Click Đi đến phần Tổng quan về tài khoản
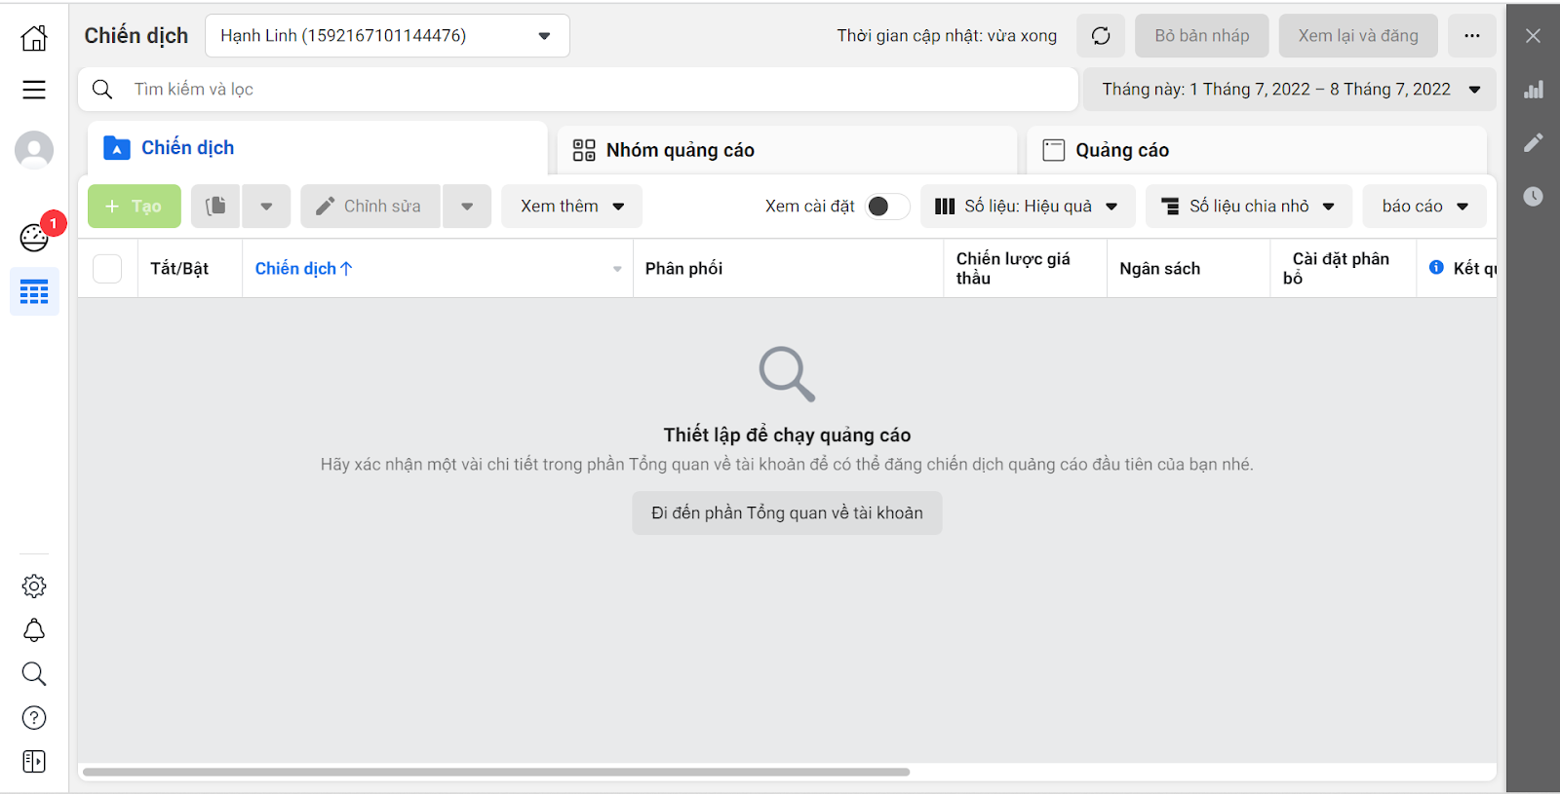The width and height of the screenshot is (1560, 794). (x=787, y=513)
